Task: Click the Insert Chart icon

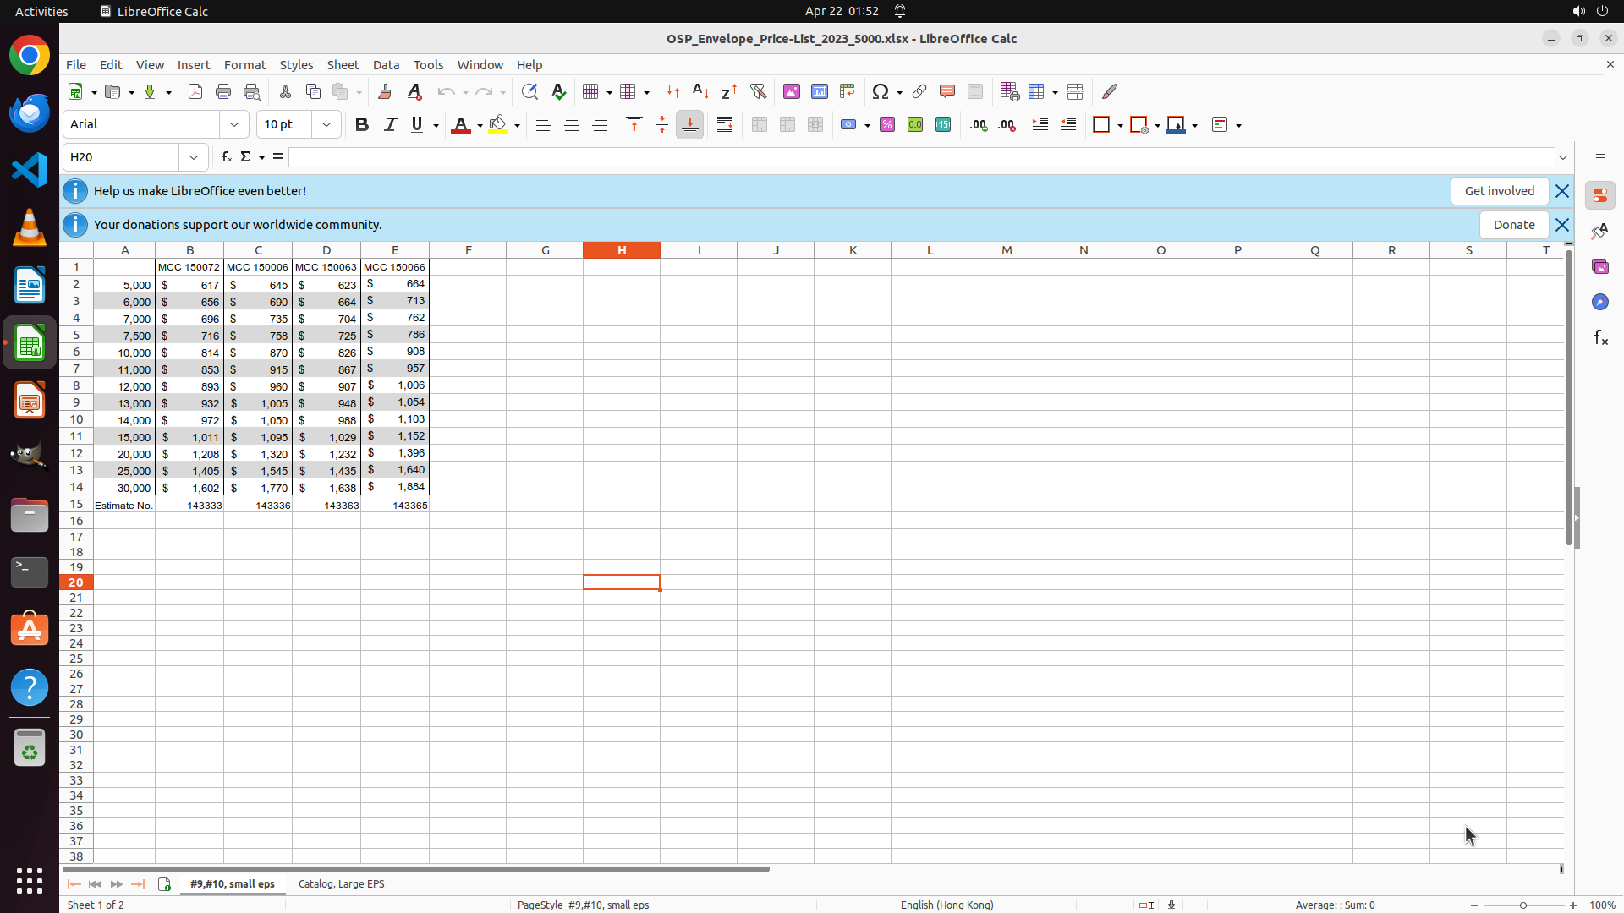Action: point(820,92)
